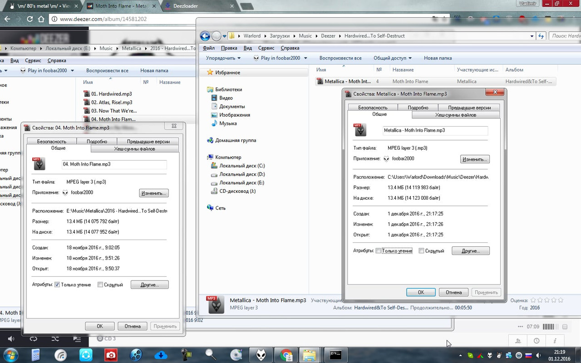Click the clock icon in Deezer's bottom bar
Image resolution: width=581 pixels, height=363 pixels.
(x=537, y=340)
